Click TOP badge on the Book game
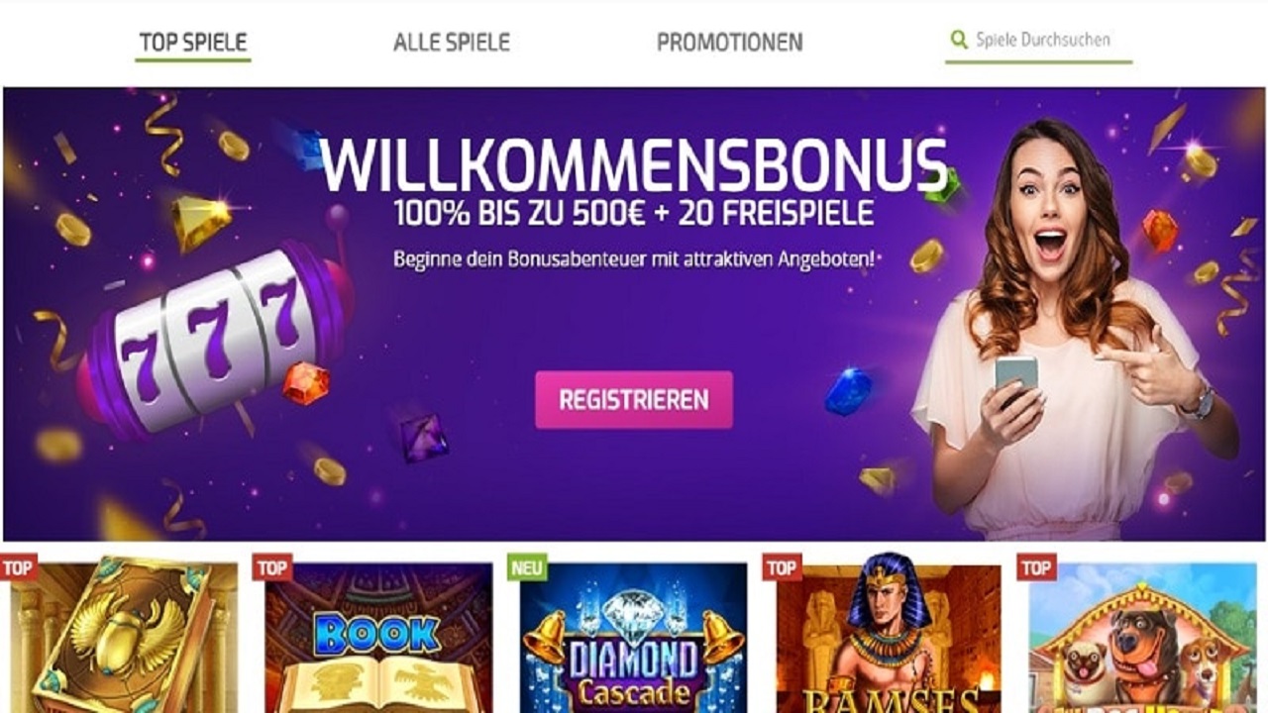The height and width of the screenshot is (713, 1268). pos(272,567)
